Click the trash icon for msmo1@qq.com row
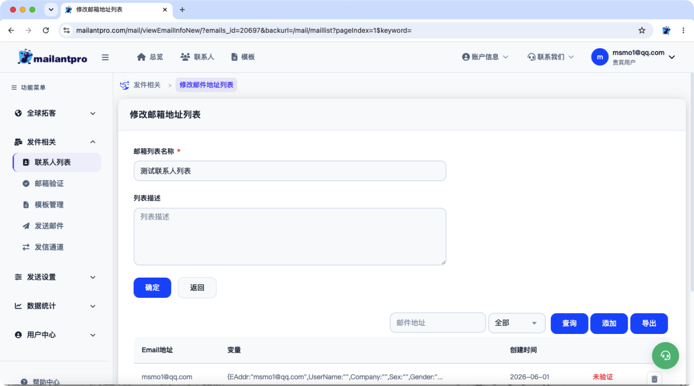This screenshot has width=694, height=386. [x=655, y=378]
